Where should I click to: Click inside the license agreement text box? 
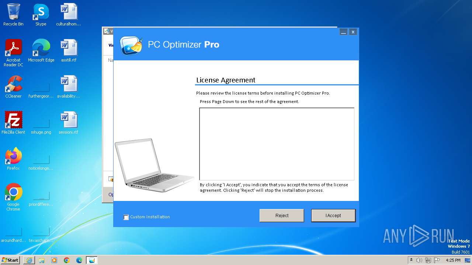277,144
